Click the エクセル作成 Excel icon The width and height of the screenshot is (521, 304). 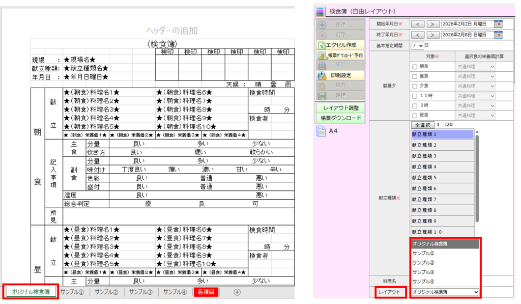coord(322,45)
